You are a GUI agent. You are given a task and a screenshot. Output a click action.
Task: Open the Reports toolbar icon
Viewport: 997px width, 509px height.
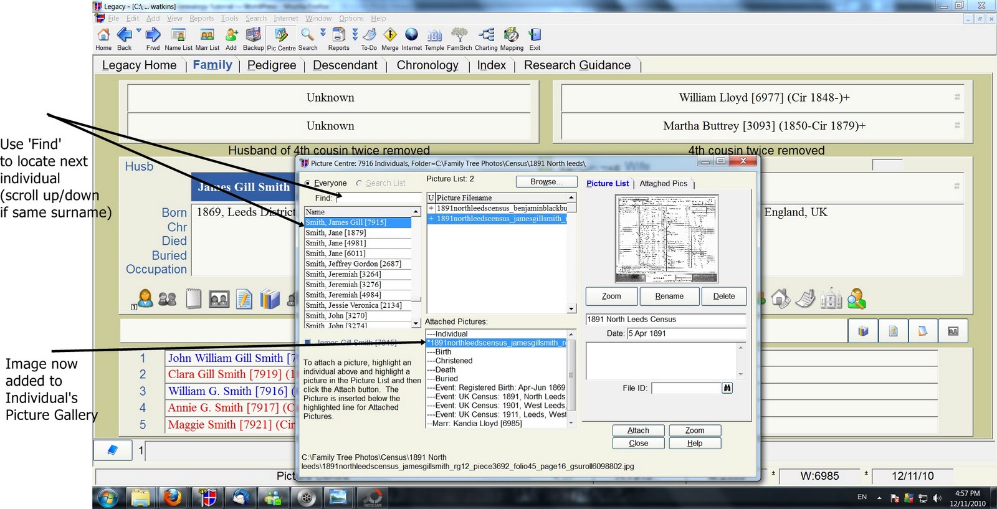[338, 39]
